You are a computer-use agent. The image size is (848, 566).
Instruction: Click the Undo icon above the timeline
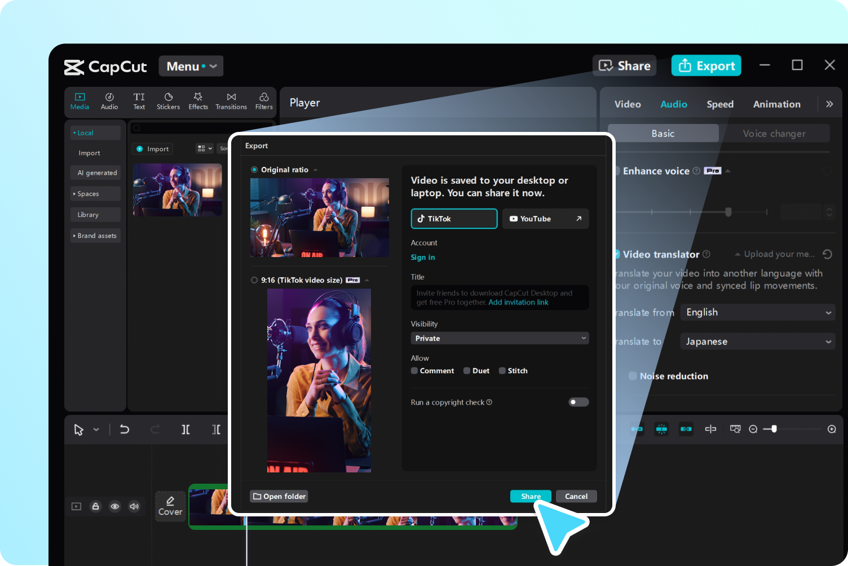click(x=125, y=429)
